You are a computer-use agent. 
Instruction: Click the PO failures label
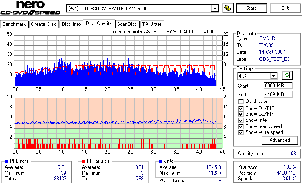[x=171, y=181]
